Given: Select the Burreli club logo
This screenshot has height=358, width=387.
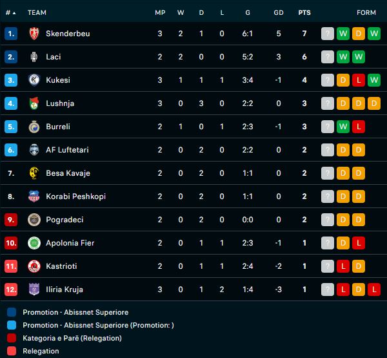Looking at the screenshot, I should [34, 127].
